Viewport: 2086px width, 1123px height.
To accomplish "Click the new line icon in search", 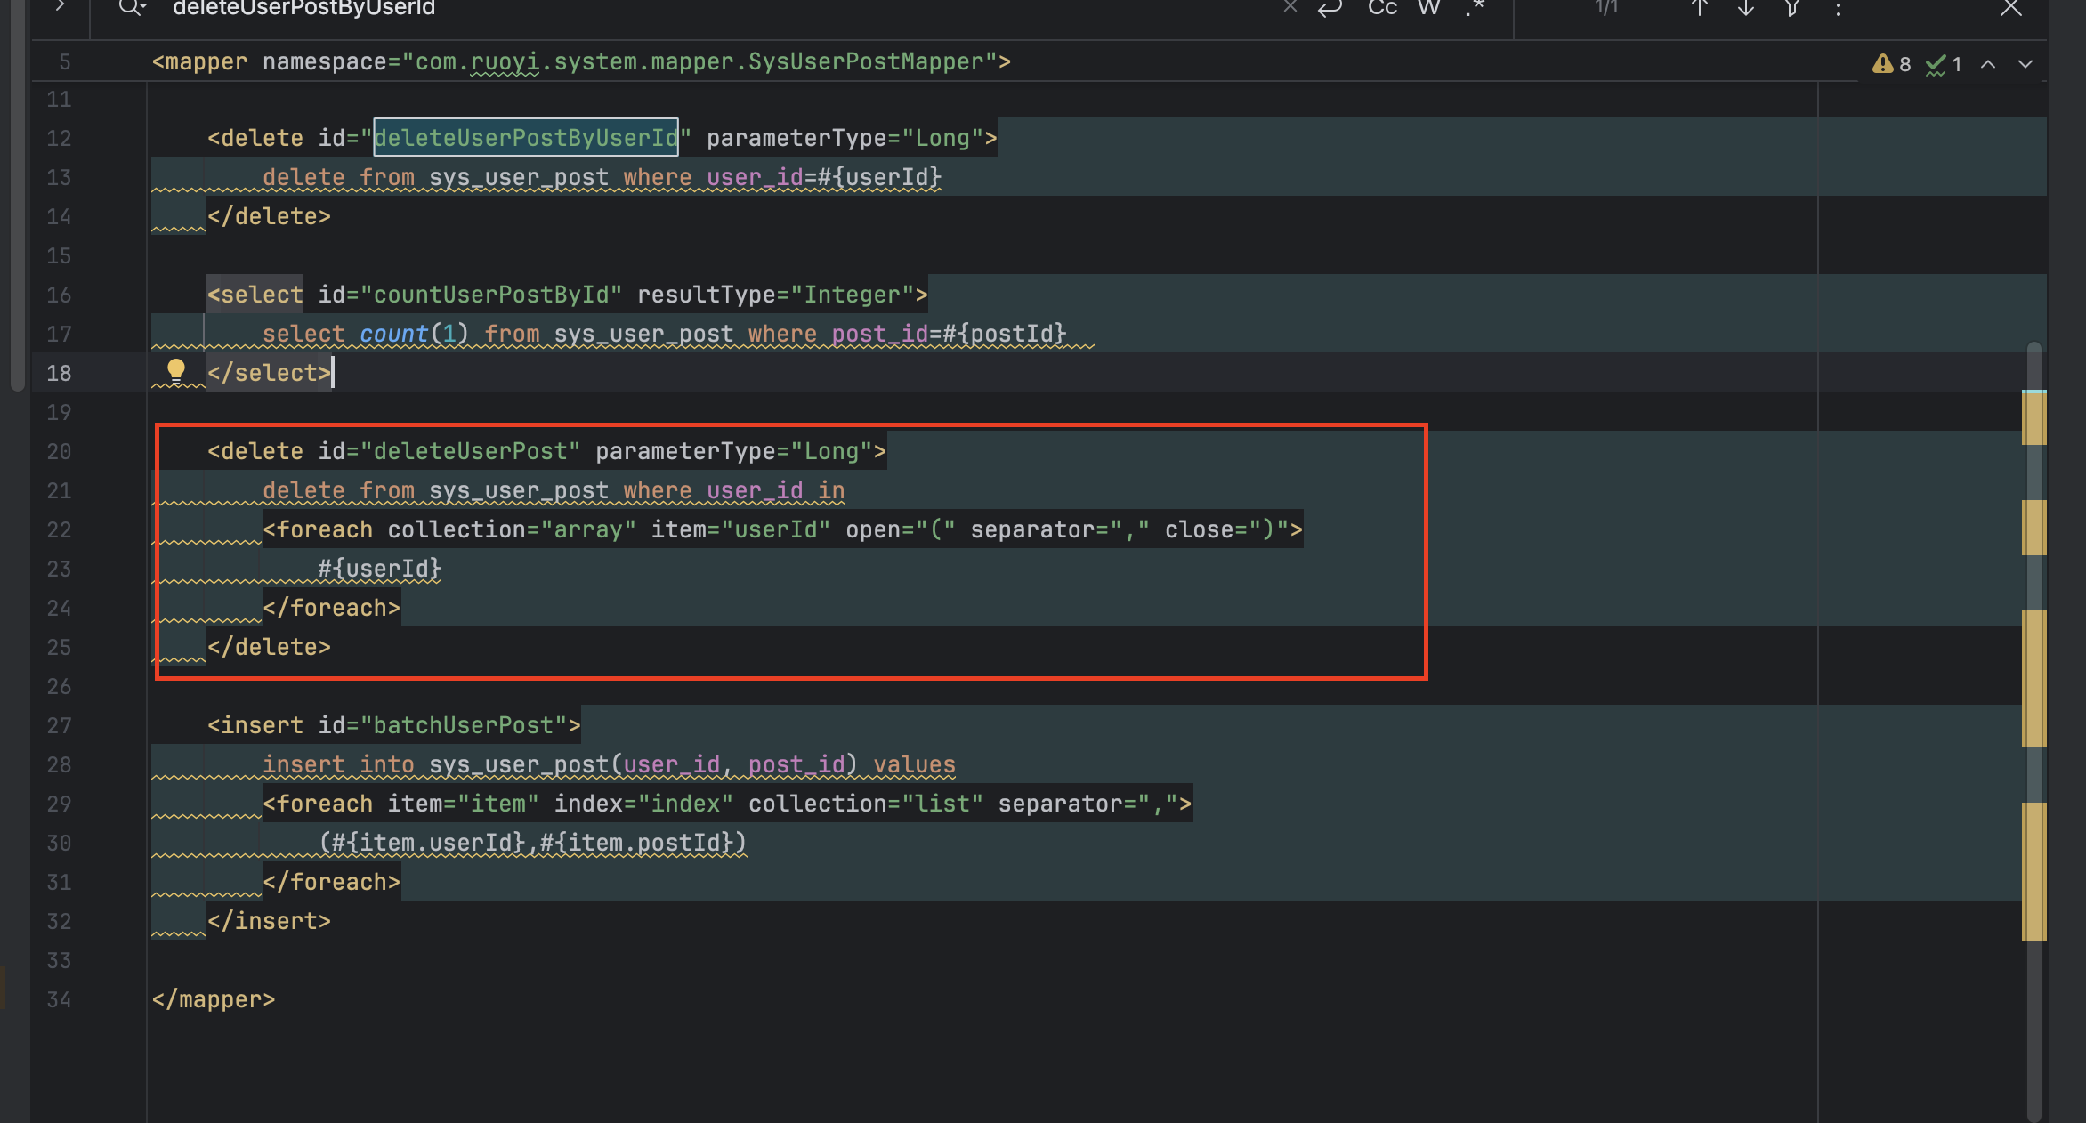I will (1330, 8).
